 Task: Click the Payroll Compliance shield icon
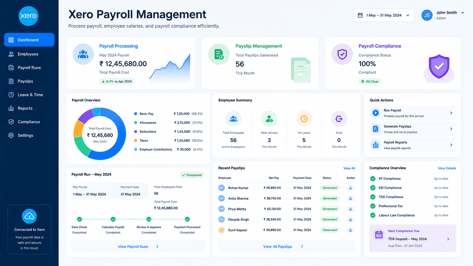coord(342,54)
